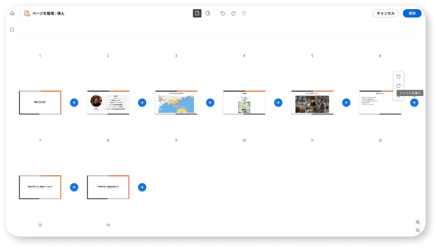Click the redo arrow in top toolbar

233,13
